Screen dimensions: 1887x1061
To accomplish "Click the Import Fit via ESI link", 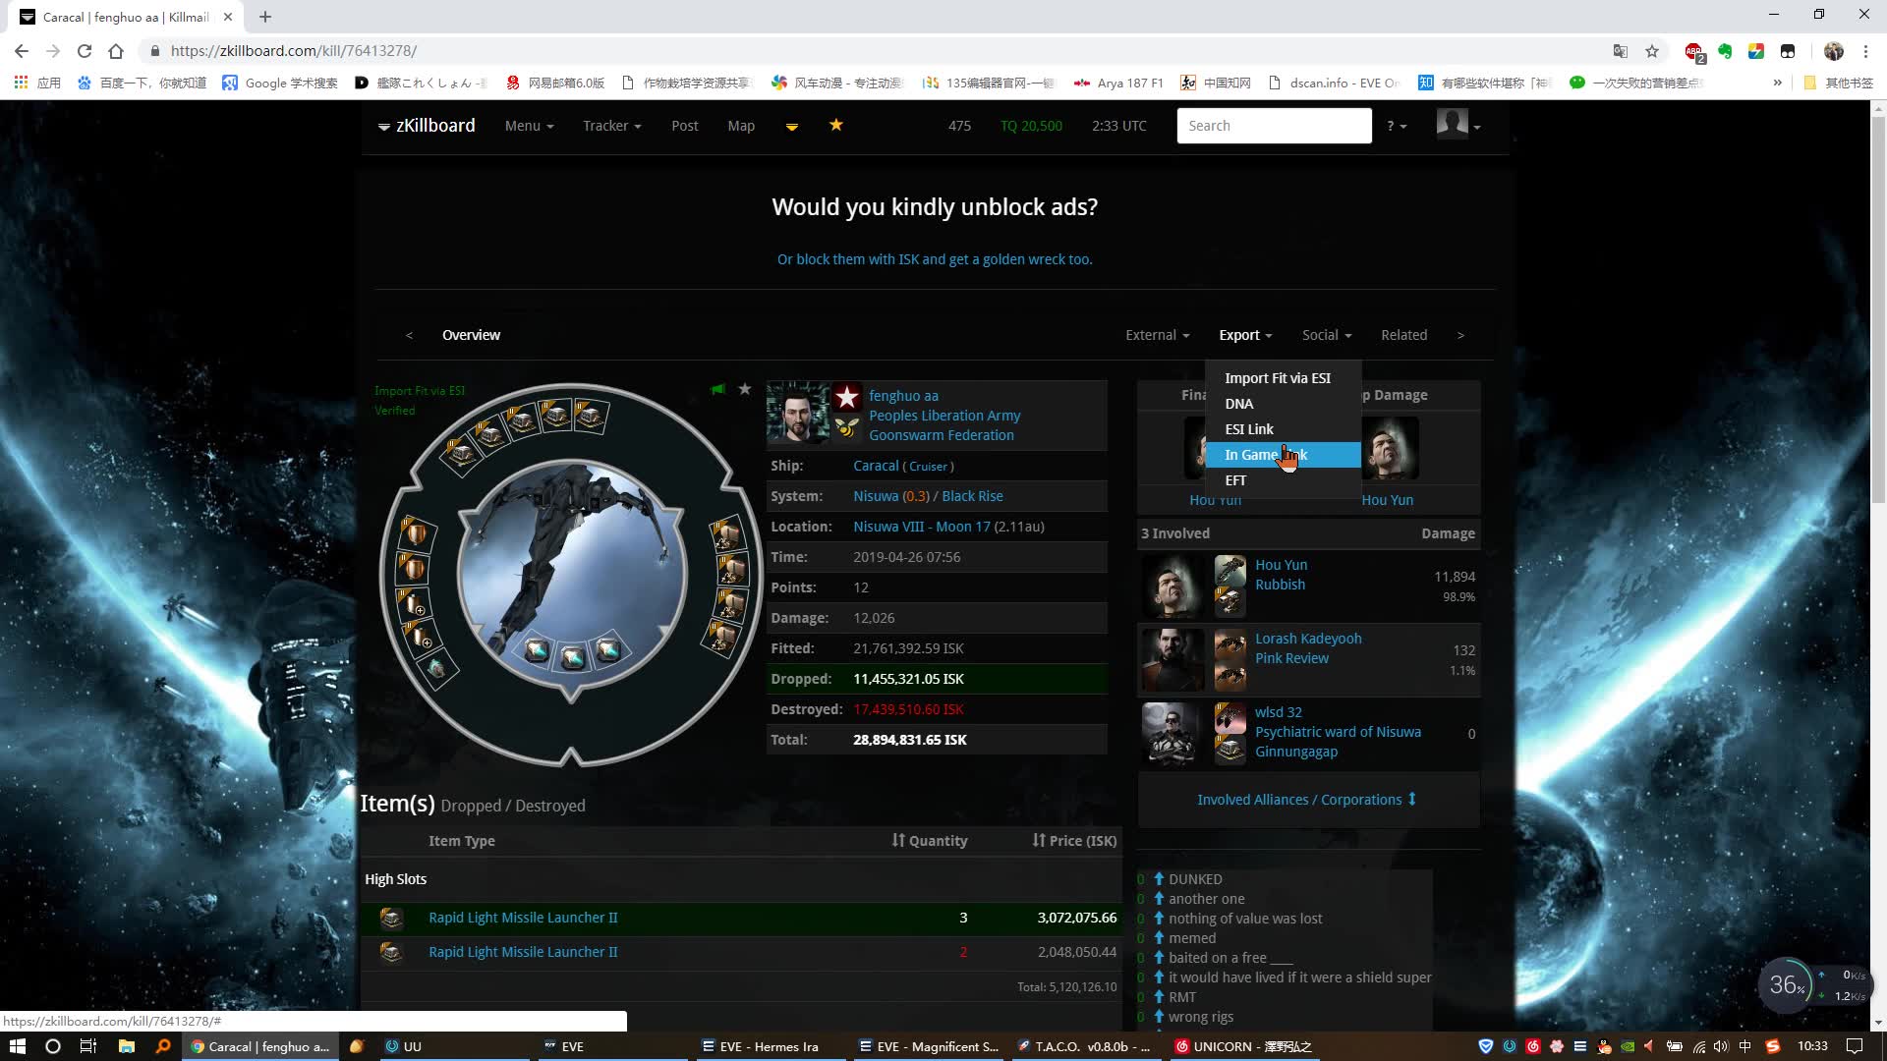I will (1278, 377).
